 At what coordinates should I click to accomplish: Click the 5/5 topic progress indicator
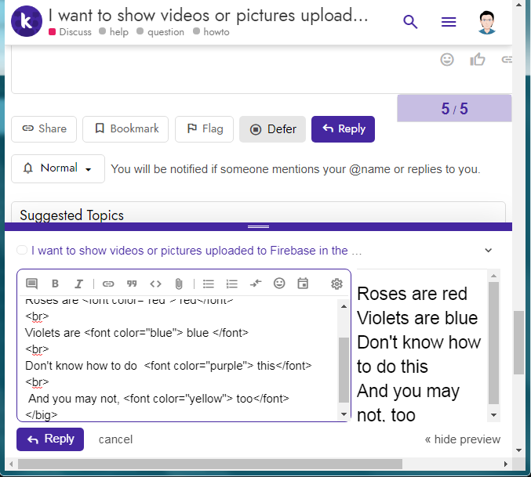tap(454, 109)
